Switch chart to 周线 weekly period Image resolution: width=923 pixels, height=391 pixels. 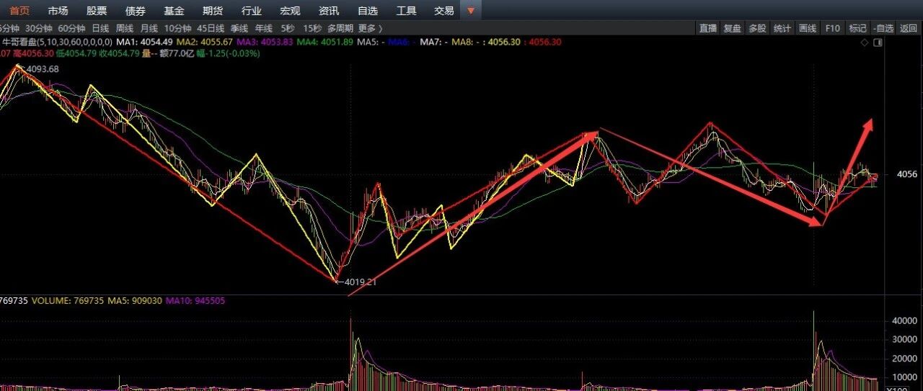tap(125, 28)
